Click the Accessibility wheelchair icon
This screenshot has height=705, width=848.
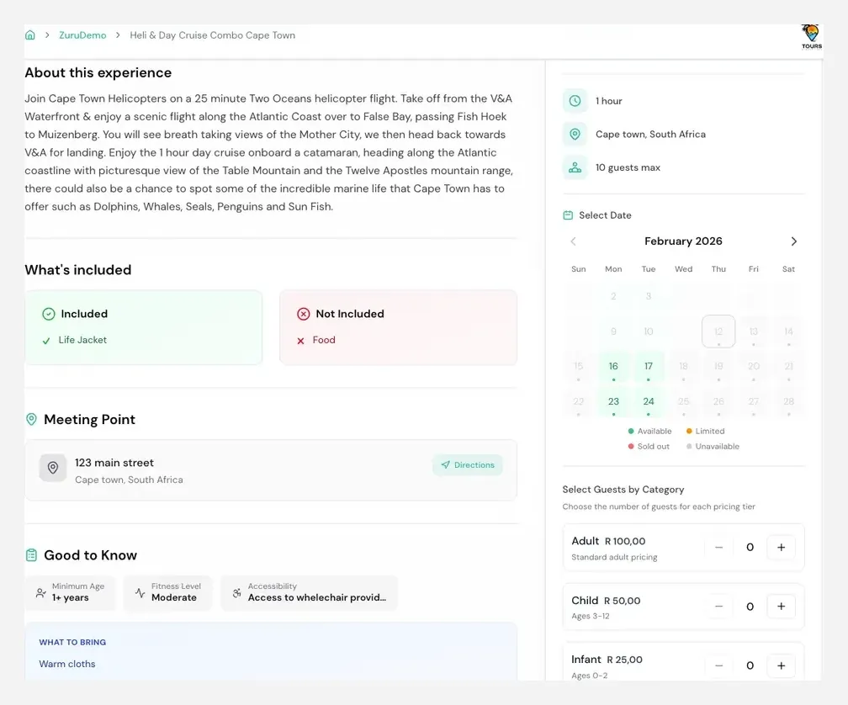pos(237,592)
